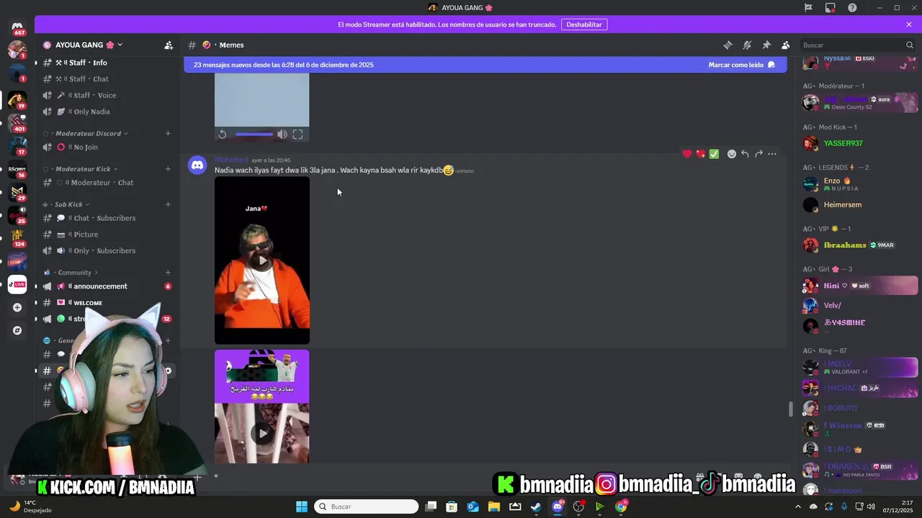Reply to Mohamed's message
Viewport: 922px width, 518px height.
[x=745, y=154]
